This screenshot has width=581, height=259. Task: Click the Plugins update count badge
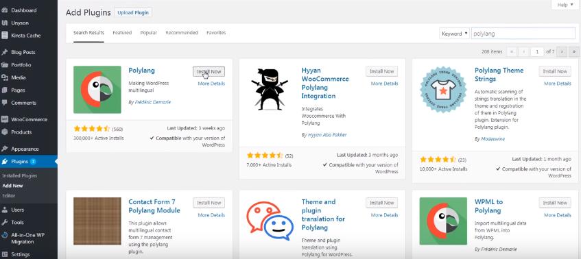click(33, 161)
